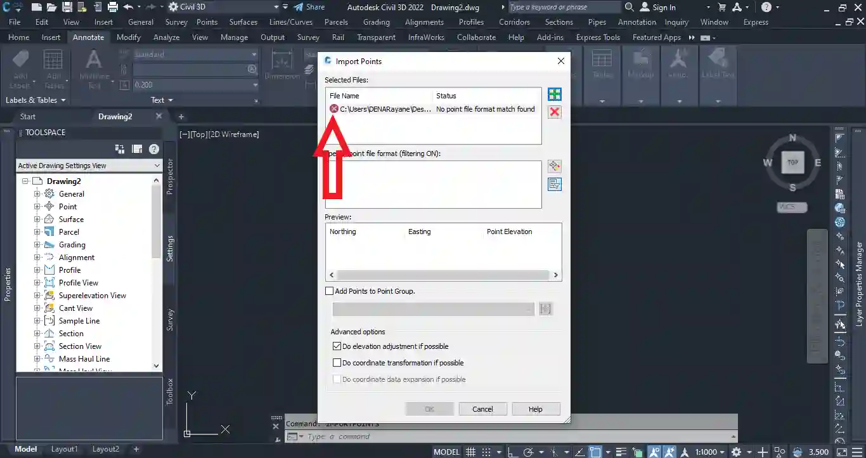Viewport: 866px width, 458px height.
Task: Expand the Alignment tree node
Action: click(37, 258)
